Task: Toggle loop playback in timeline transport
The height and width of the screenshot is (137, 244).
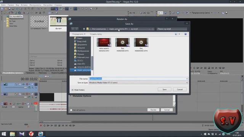Action: 44,126
